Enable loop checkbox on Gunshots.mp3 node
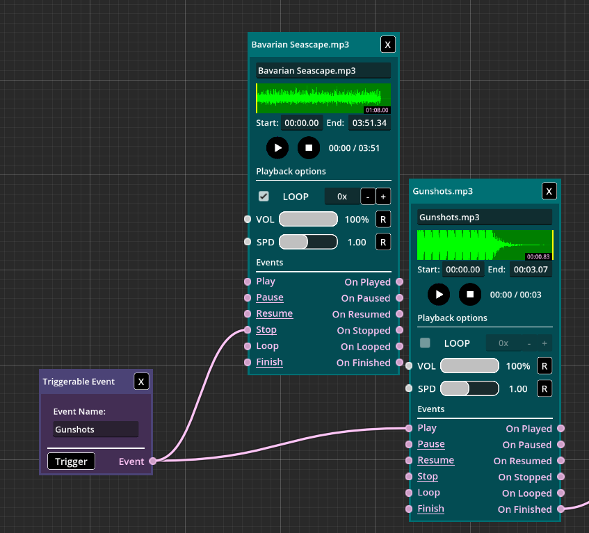Image resolution: width=589 pixels, height=533 pixels. 426,343
